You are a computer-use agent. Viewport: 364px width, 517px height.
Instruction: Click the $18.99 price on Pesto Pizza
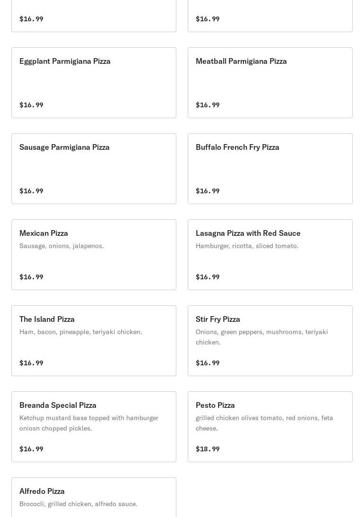coord(208,449)
